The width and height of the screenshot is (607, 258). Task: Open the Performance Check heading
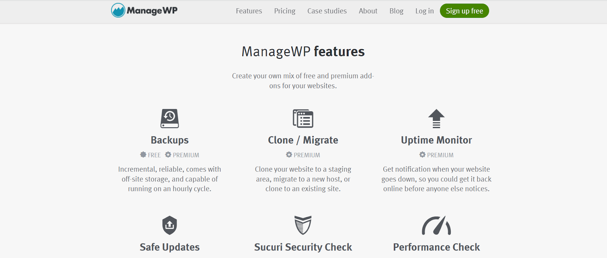pyautogui.click(x=436, y=247)
